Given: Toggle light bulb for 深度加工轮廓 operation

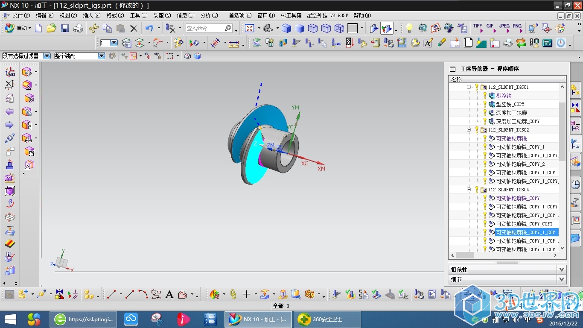Looking at the screenshot, I should point(485,113).
